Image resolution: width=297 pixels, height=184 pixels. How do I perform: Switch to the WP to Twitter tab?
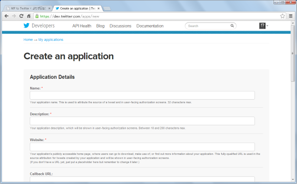point(28,9)
